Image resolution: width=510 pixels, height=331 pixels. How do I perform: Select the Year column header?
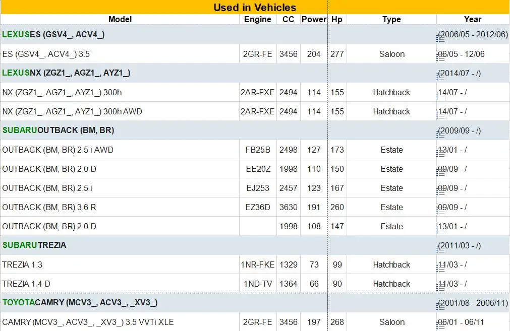click(473, 19)
